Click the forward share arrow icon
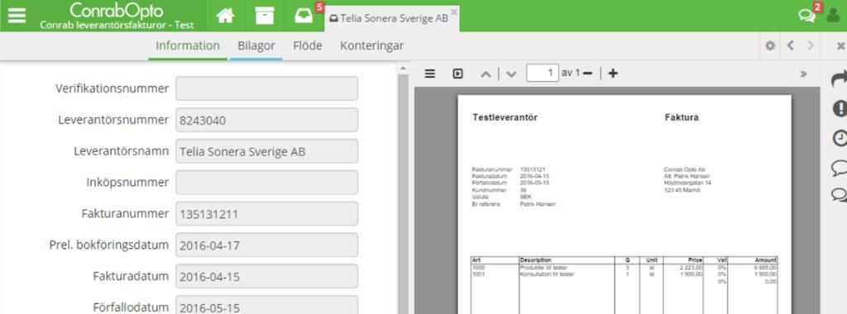The height and width of the screenshot is (314, 847). pos(839,79)
